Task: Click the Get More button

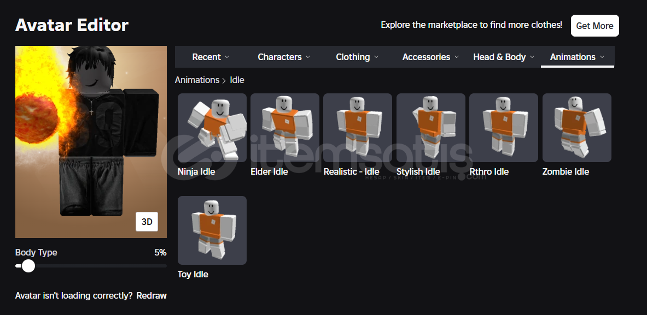Action: click(594, 26)
